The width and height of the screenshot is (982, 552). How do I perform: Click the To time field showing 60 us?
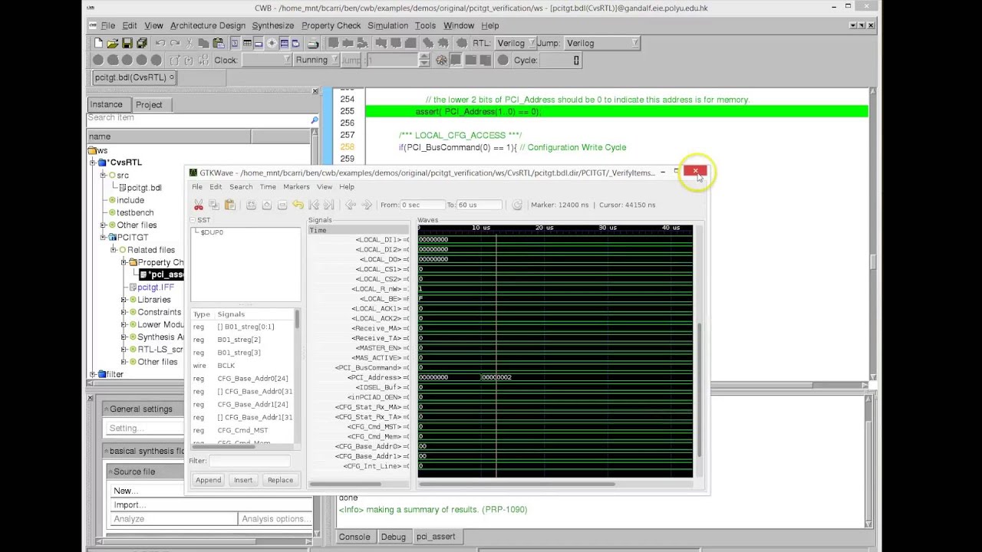point(479,205)
